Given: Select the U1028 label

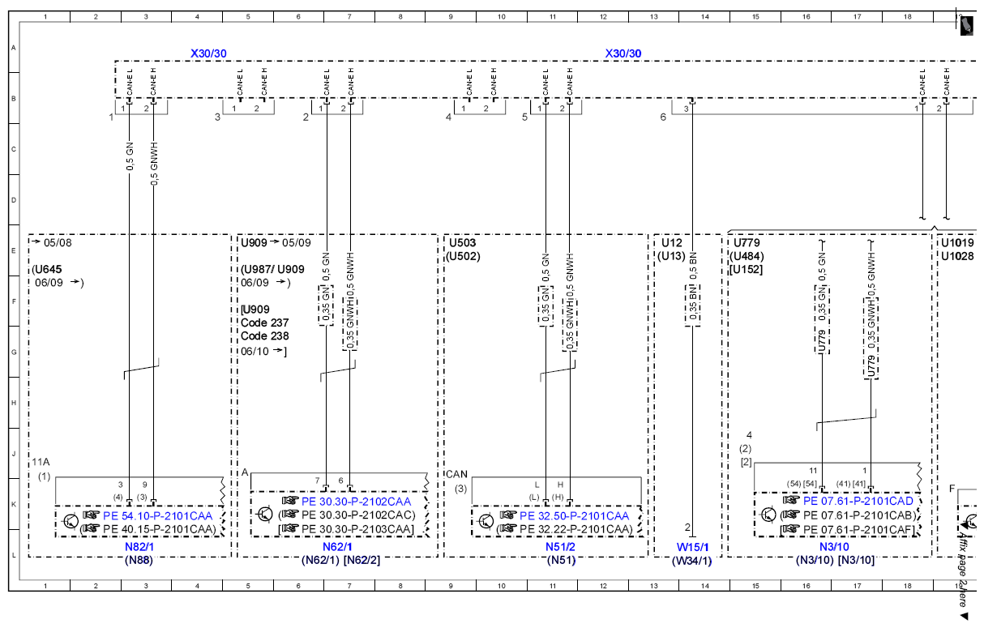Looking at the screenshot, I should point(956,256).
